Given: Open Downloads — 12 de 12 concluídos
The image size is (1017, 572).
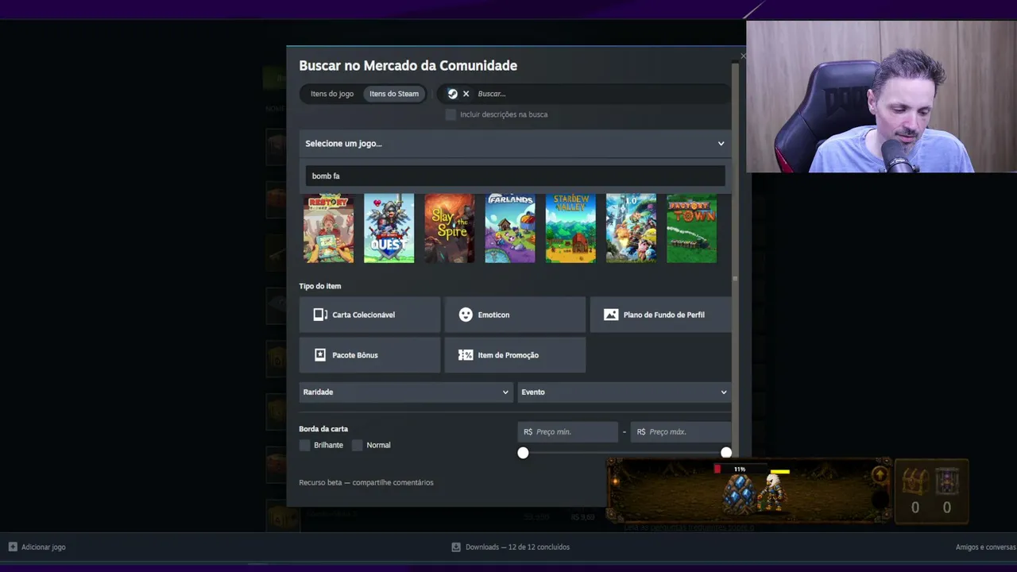Looking at the screenshot, I should (x=510, y=547).
